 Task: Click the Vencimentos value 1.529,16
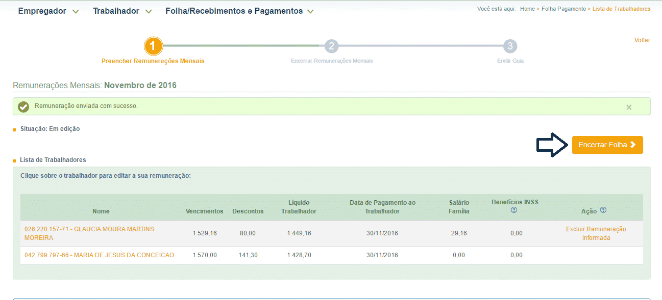[205, 233]
